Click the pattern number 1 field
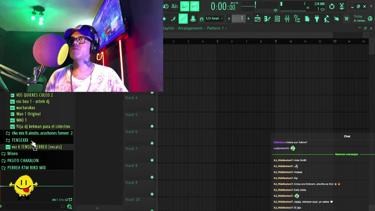This screenshot has width=375, height=211. click(239, 19)
